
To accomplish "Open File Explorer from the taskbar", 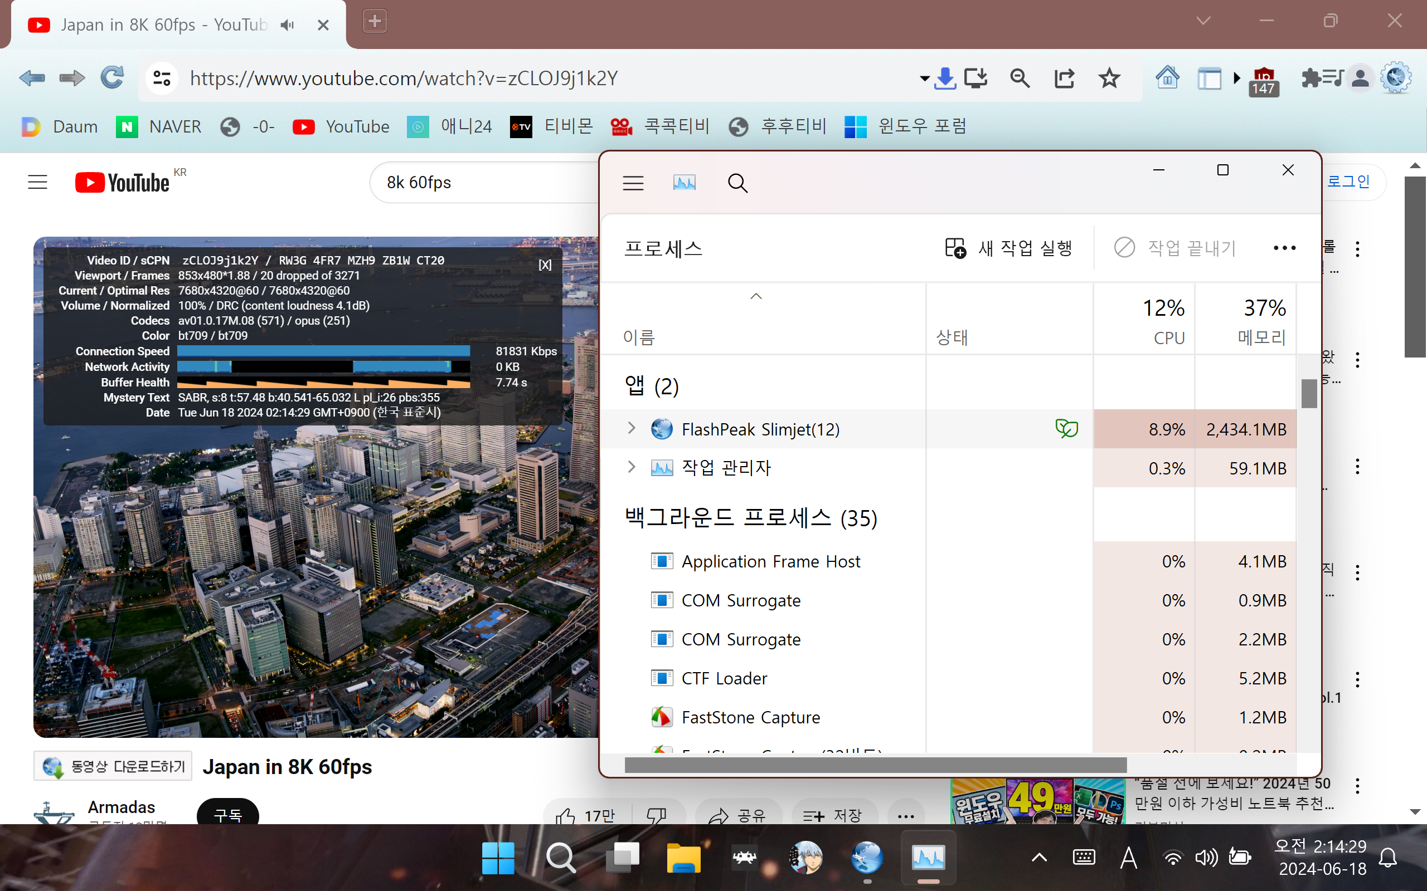I will (x=683, y=858).
